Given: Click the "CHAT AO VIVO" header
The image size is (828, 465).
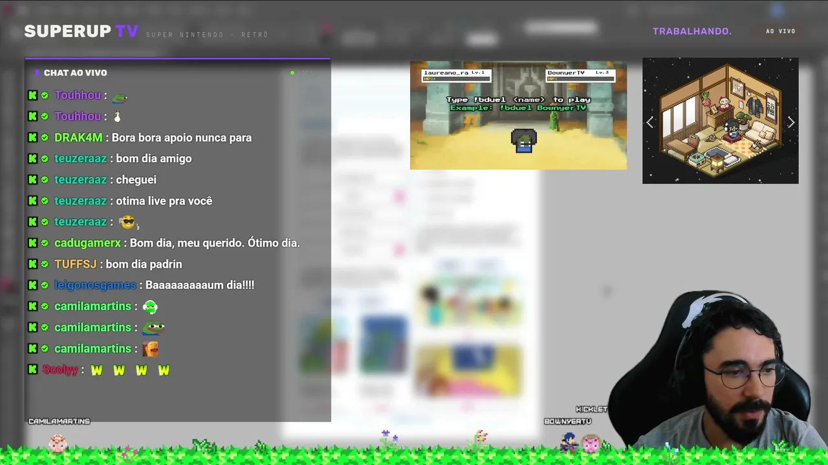Looking at the screenshot, I should pos(75,73).
